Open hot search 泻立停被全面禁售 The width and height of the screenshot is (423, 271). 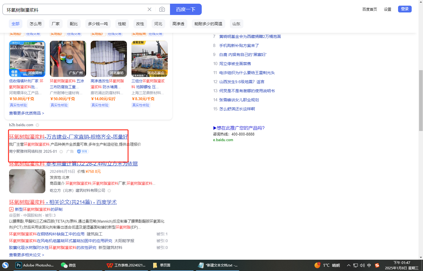click(235, 64)
